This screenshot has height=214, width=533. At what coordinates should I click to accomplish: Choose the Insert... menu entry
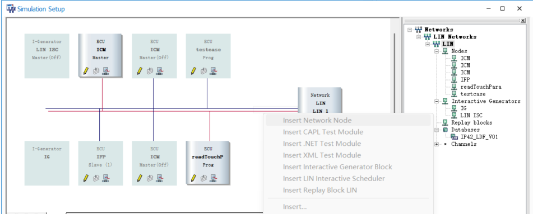point(348,207)
